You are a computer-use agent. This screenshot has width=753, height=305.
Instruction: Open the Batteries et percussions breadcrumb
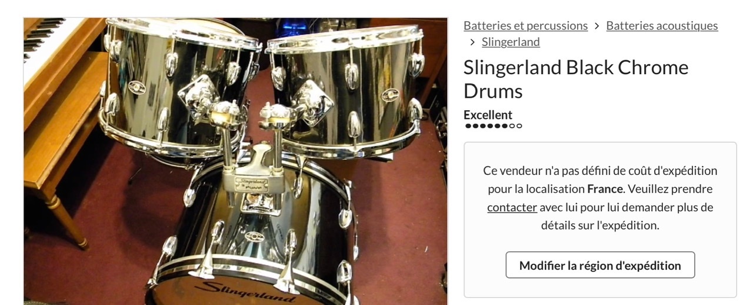pos(525,25)
